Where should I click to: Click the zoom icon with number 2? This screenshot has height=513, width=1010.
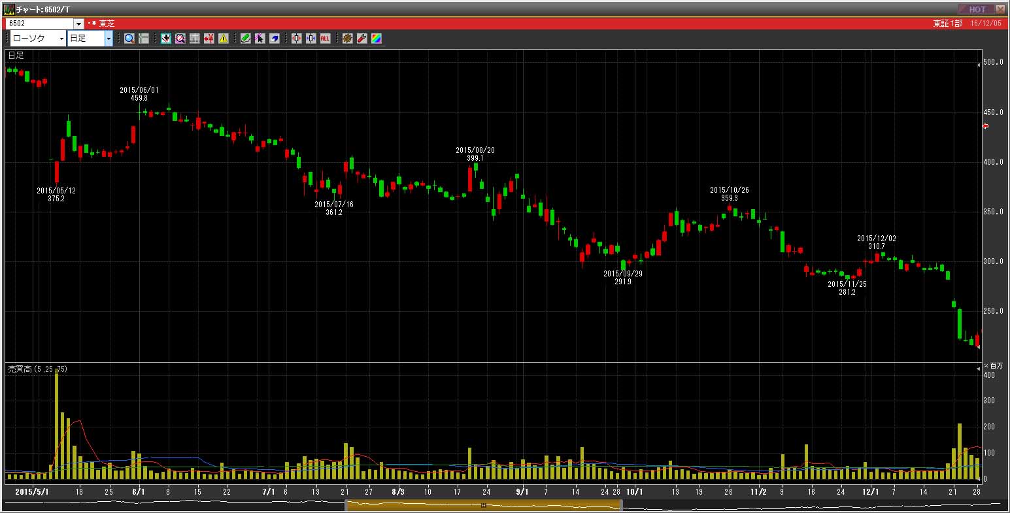click(180, 39)
